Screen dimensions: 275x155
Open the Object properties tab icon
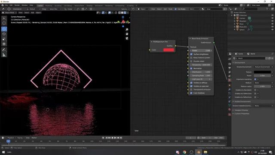pos(229,85)
